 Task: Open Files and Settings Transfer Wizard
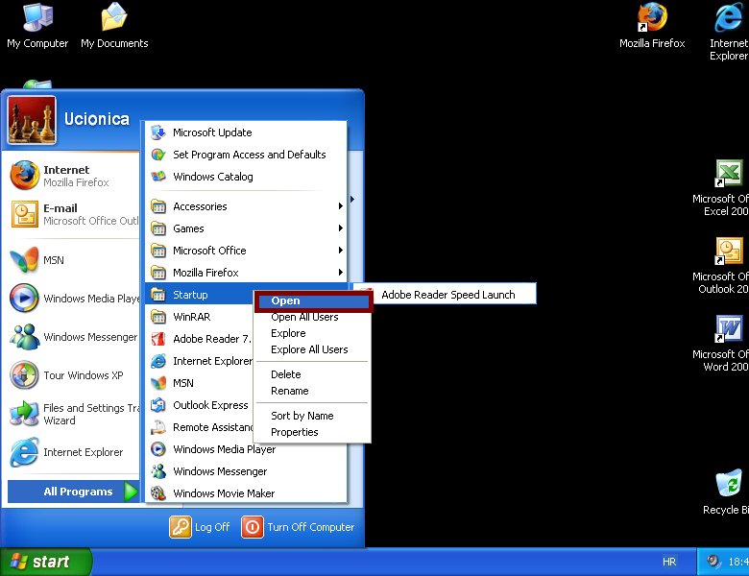coord(73,414)
